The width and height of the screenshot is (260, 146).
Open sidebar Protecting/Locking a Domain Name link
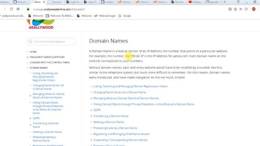44,139
